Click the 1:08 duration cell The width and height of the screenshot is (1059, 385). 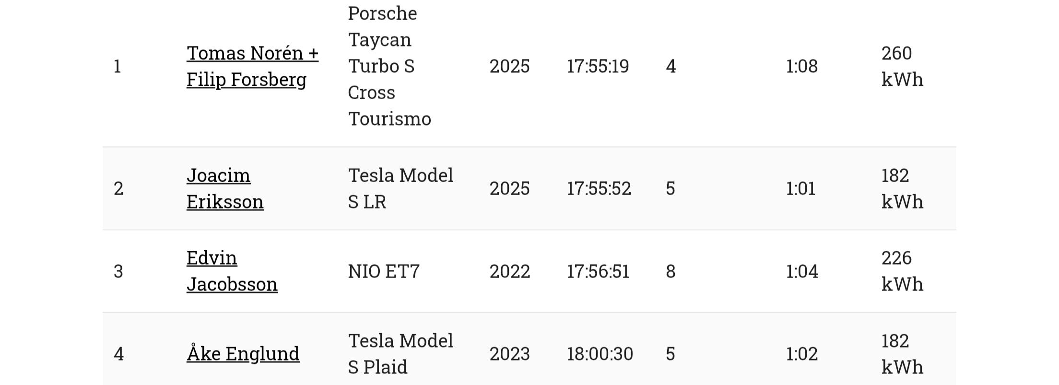[x=801, y=66]
